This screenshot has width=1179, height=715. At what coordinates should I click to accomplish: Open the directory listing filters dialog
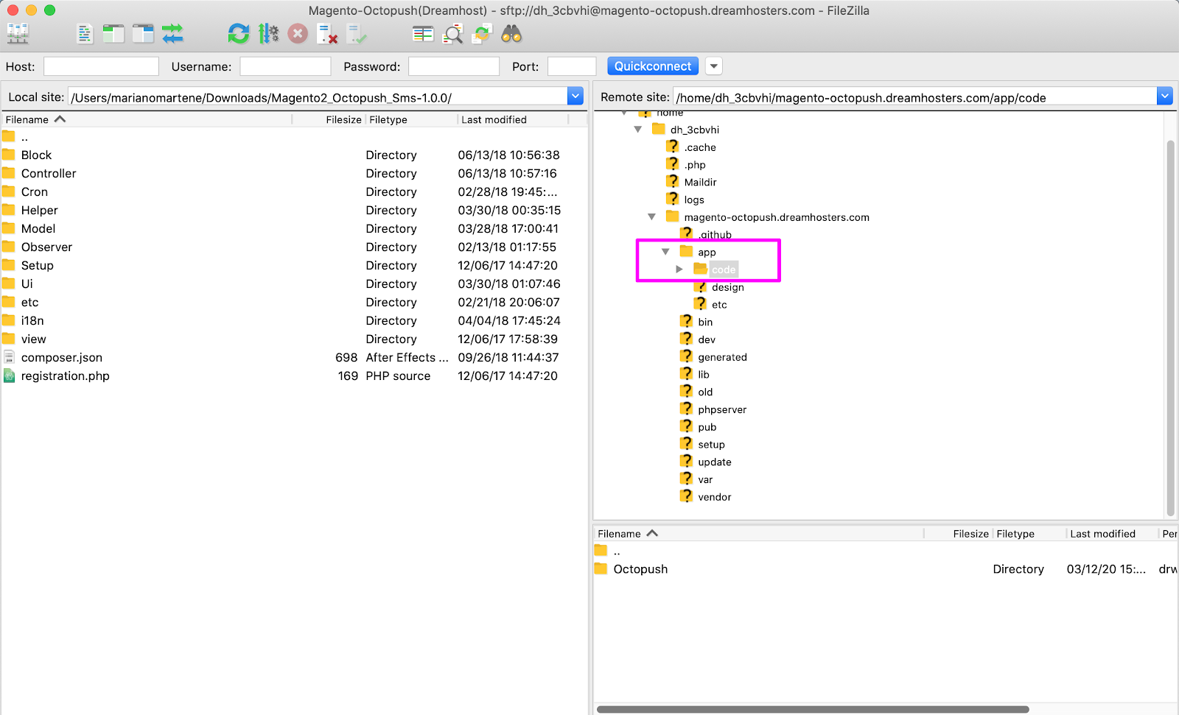click(423, 34)
